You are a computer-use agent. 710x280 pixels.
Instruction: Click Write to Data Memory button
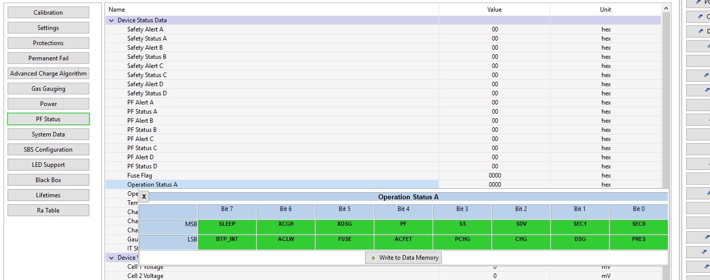(403, 258)
